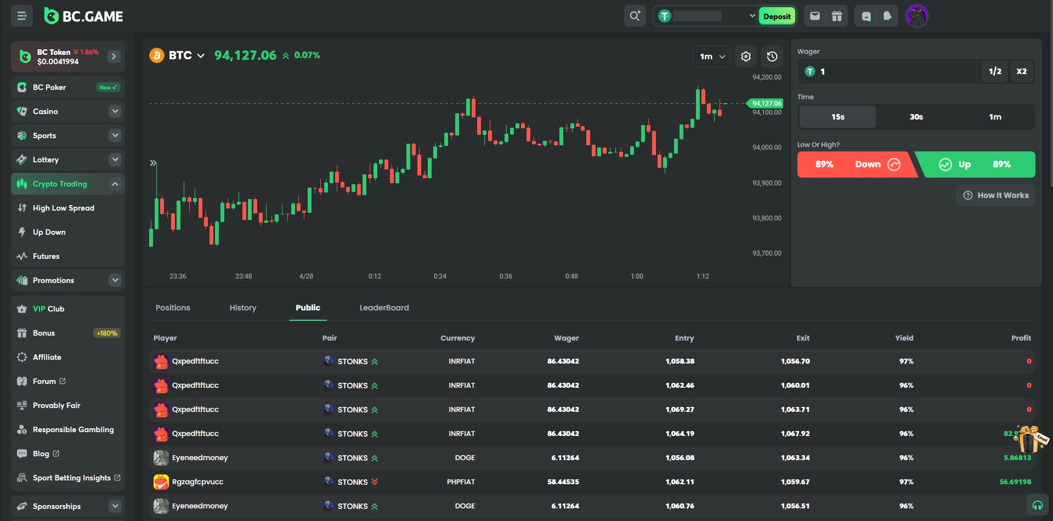
Task: Double the wager with X2 button
Action: [1021, 71]
